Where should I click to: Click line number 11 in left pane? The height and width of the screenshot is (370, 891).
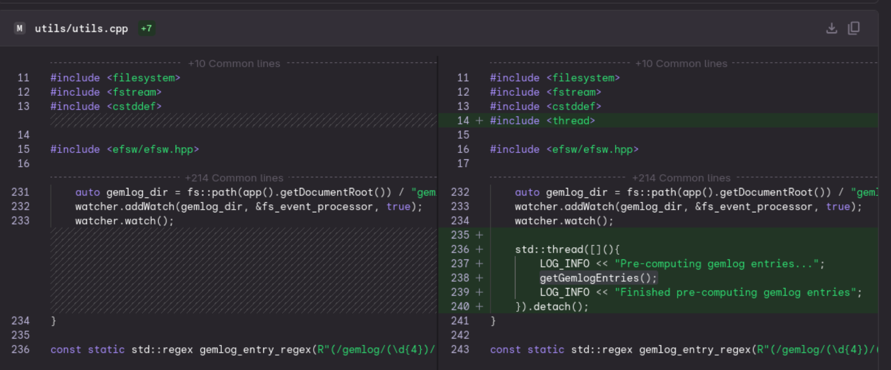[x=23, y=78]
